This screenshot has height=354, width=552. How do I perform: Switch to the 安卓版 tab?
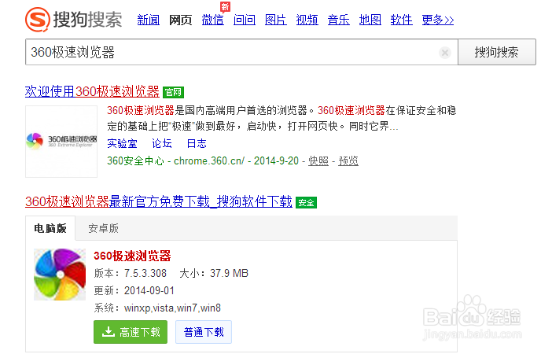pos(103,228)
